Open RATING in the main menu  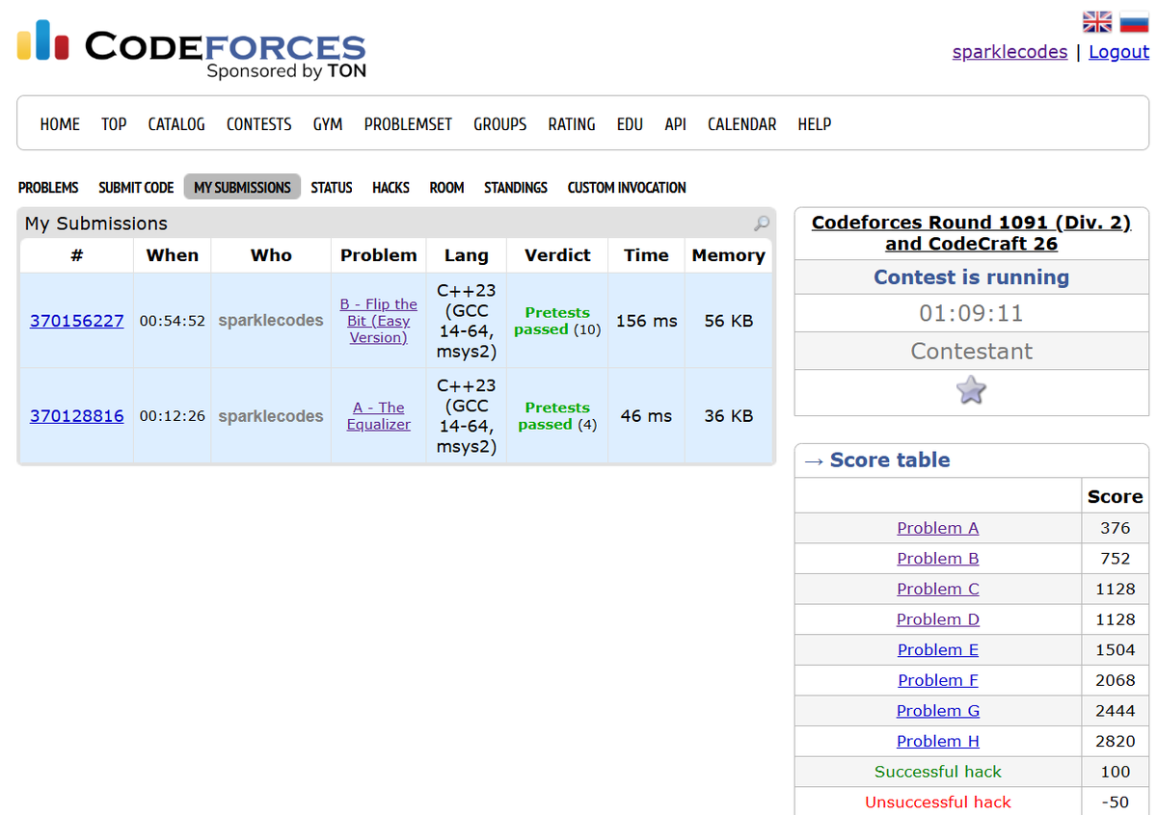tap(572, 124)
